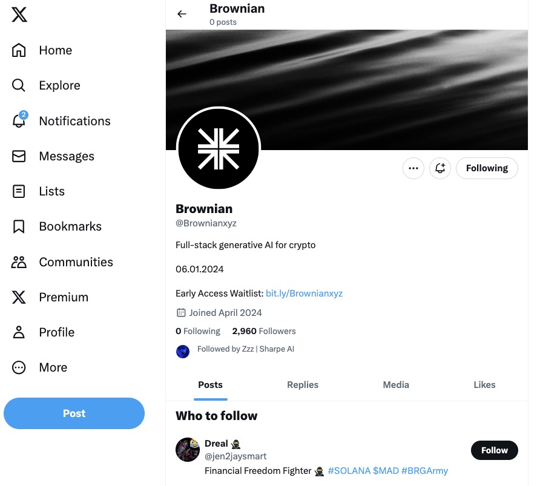Click the blue Post button
This screenshot has height=486, width=540.
pyautogui.click(x=74, y=413)
